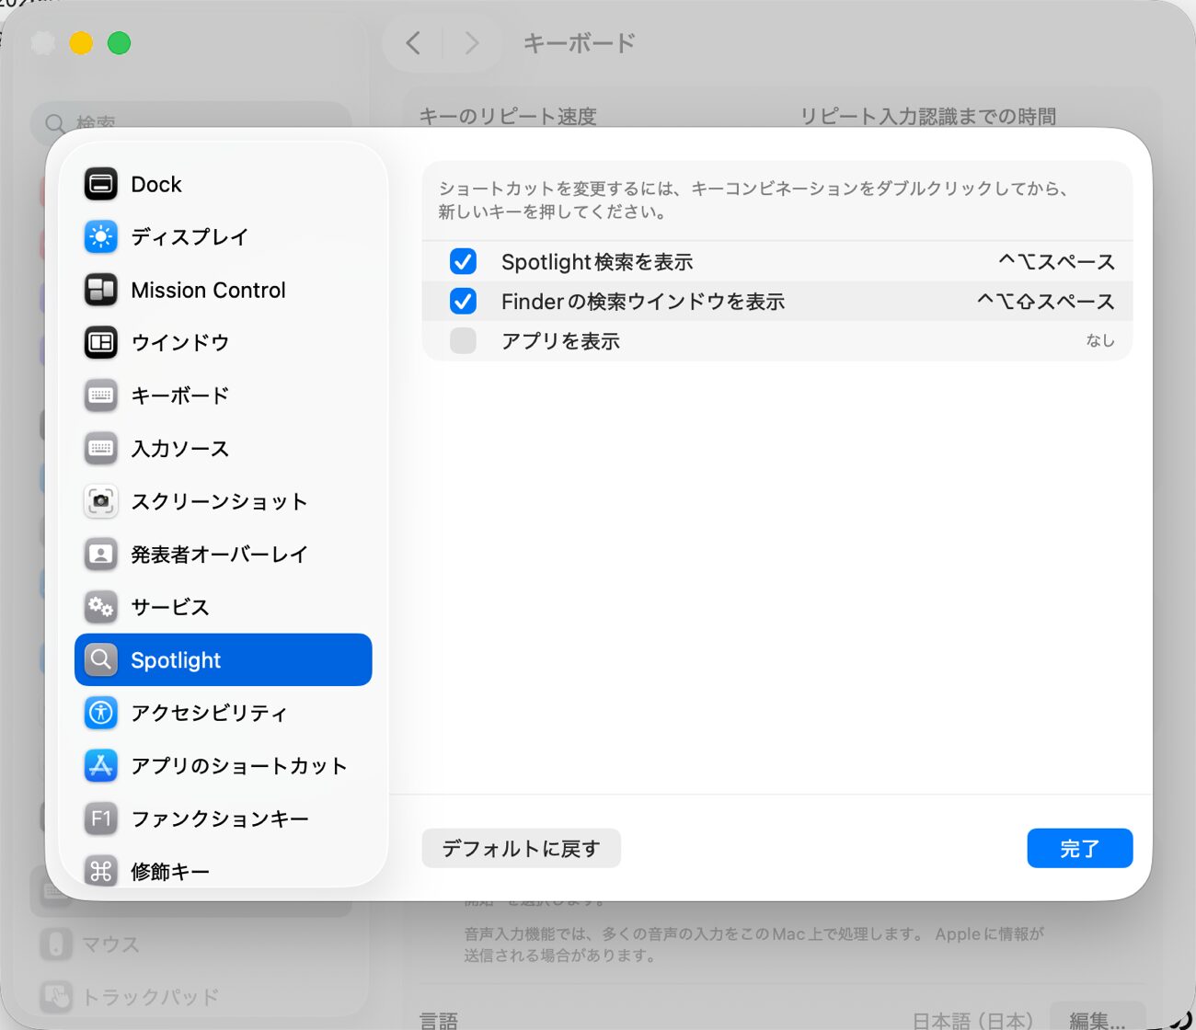Select the Dock icon in the shortcuts list
Viewport: 1196px width, 1030px height.
(x=101, y=184)
